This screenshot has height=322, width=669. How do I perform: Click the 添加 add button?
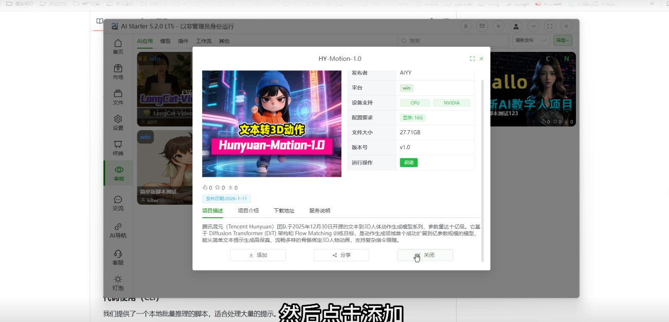[x=258, y=255]
